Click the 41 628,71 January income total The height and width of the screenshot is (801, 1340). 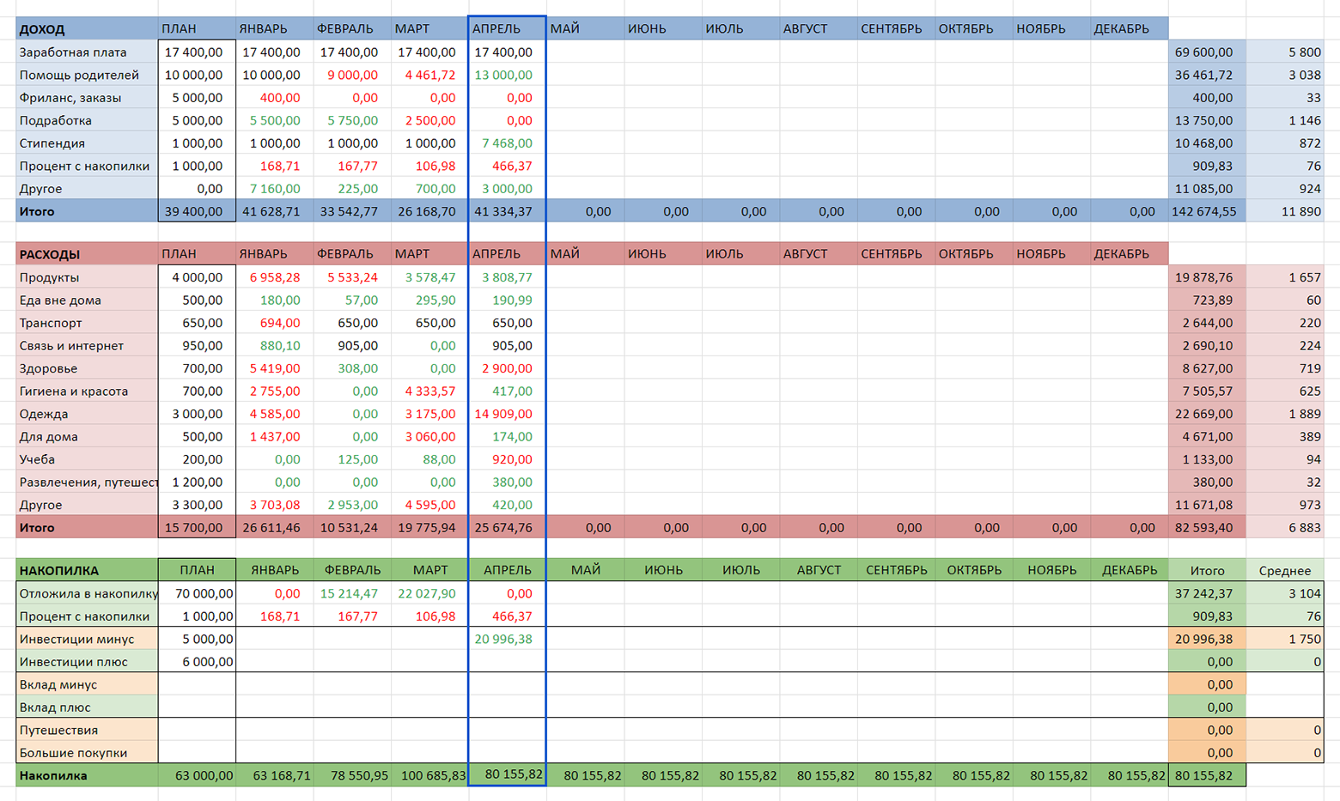(x=274, y=211)
